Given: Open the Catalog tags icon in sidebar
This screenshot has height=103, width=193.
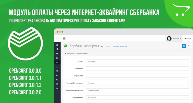Looking at the screenshot, I should (57, 54).
